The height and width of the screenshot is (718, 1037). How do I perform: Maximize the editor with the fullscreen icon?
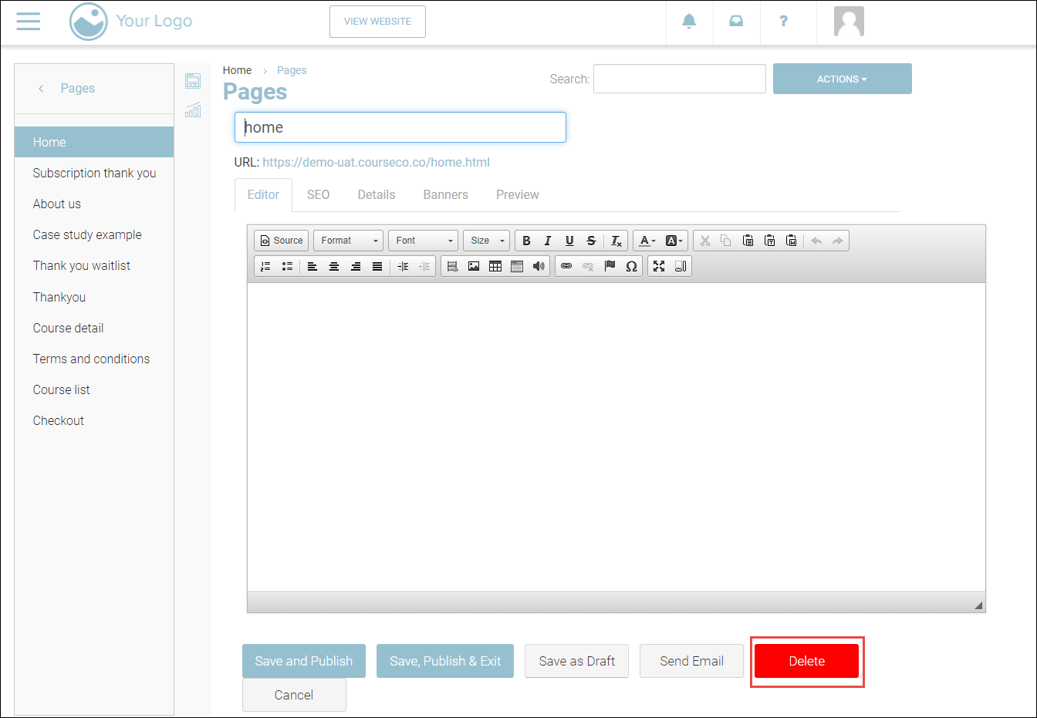click(x=659, y=266)
